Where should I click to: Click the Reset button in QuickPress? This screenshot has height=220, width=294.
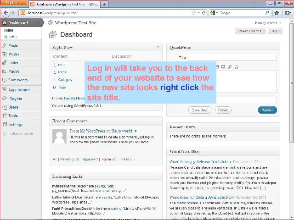click(223, 110)
